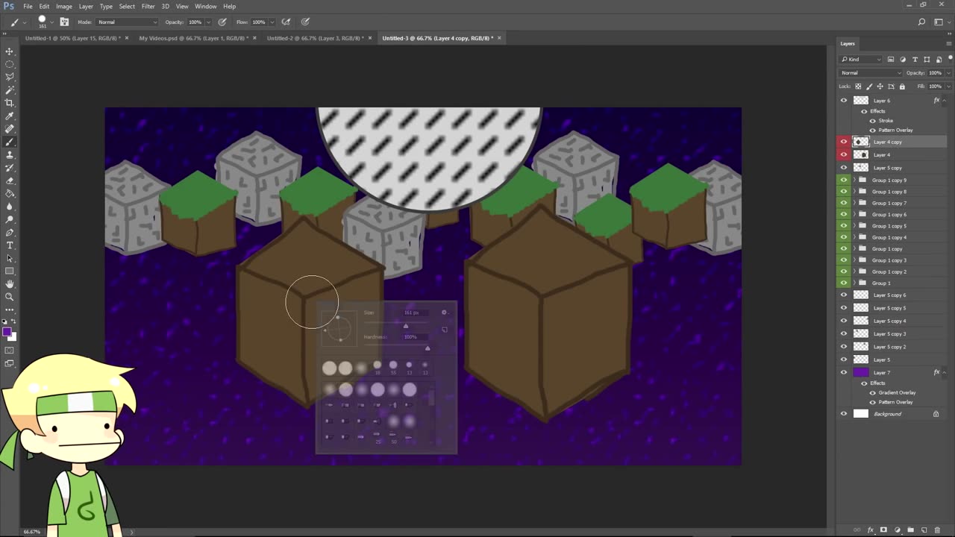955x537 pixels.
Task: Open the Edit Toolbar ellipsis button
Action: pyautogui.click(x=10, y=309)
